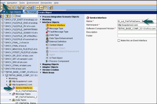This screenshot has height=104, width=157.
Task: Click the Namespace input field
Action: click(137, 25)
